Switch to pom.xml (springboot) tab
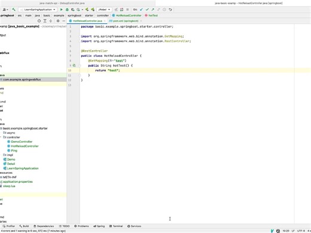The width and height of the screenshot is (311, 233). [126, 21]
